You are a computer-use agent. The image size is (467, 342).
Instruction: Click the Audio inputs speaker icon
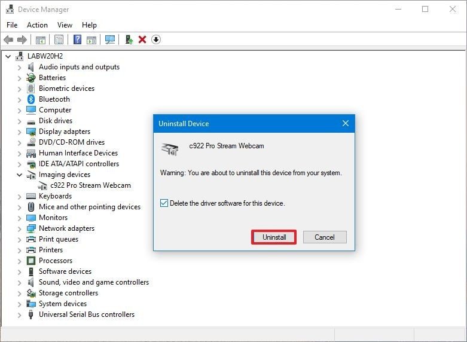coord(31,67)
